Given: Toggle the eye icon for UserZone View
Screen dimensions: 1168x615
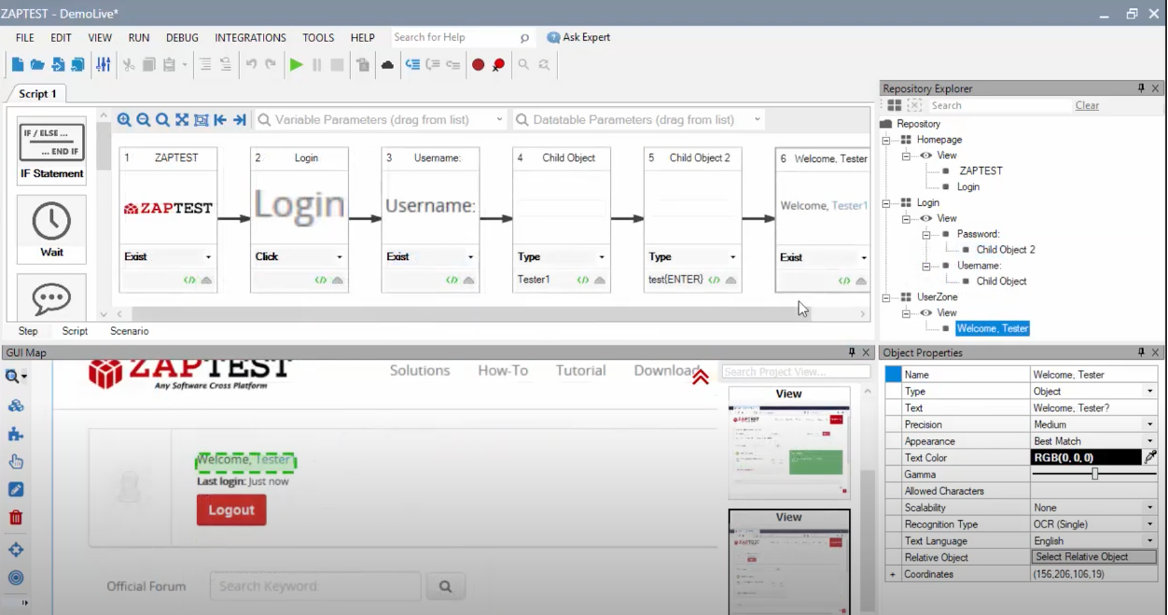Looking at the screenshot, I should pos(926,313).
